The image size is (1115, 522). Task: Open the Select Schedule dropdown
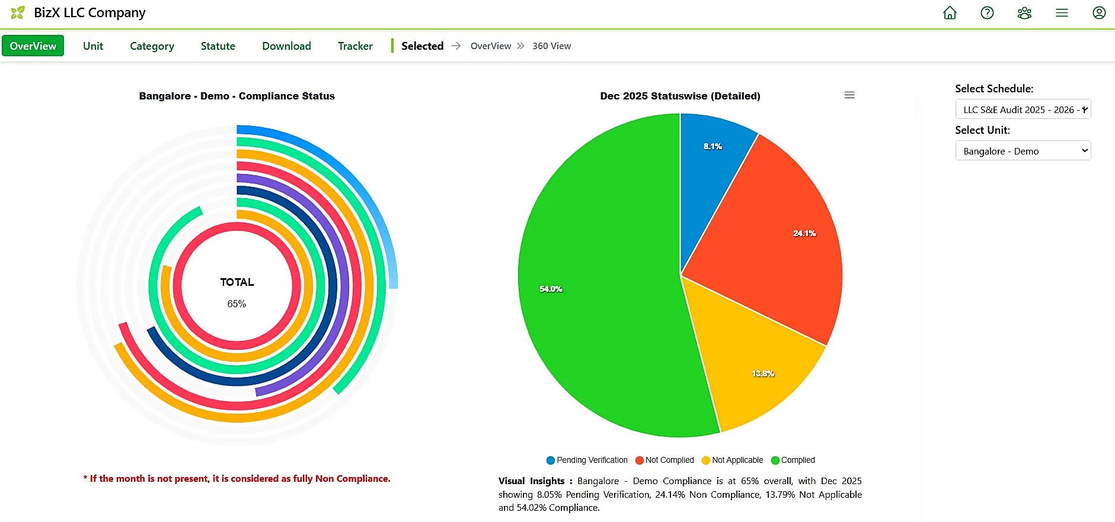point(1023,109)
